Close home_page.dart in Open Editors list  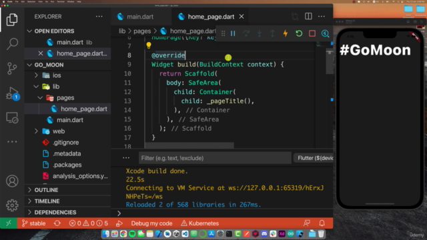point(41,53)
